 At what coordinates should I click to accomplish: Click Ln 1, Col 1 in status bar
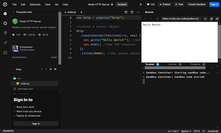point(173,131)
